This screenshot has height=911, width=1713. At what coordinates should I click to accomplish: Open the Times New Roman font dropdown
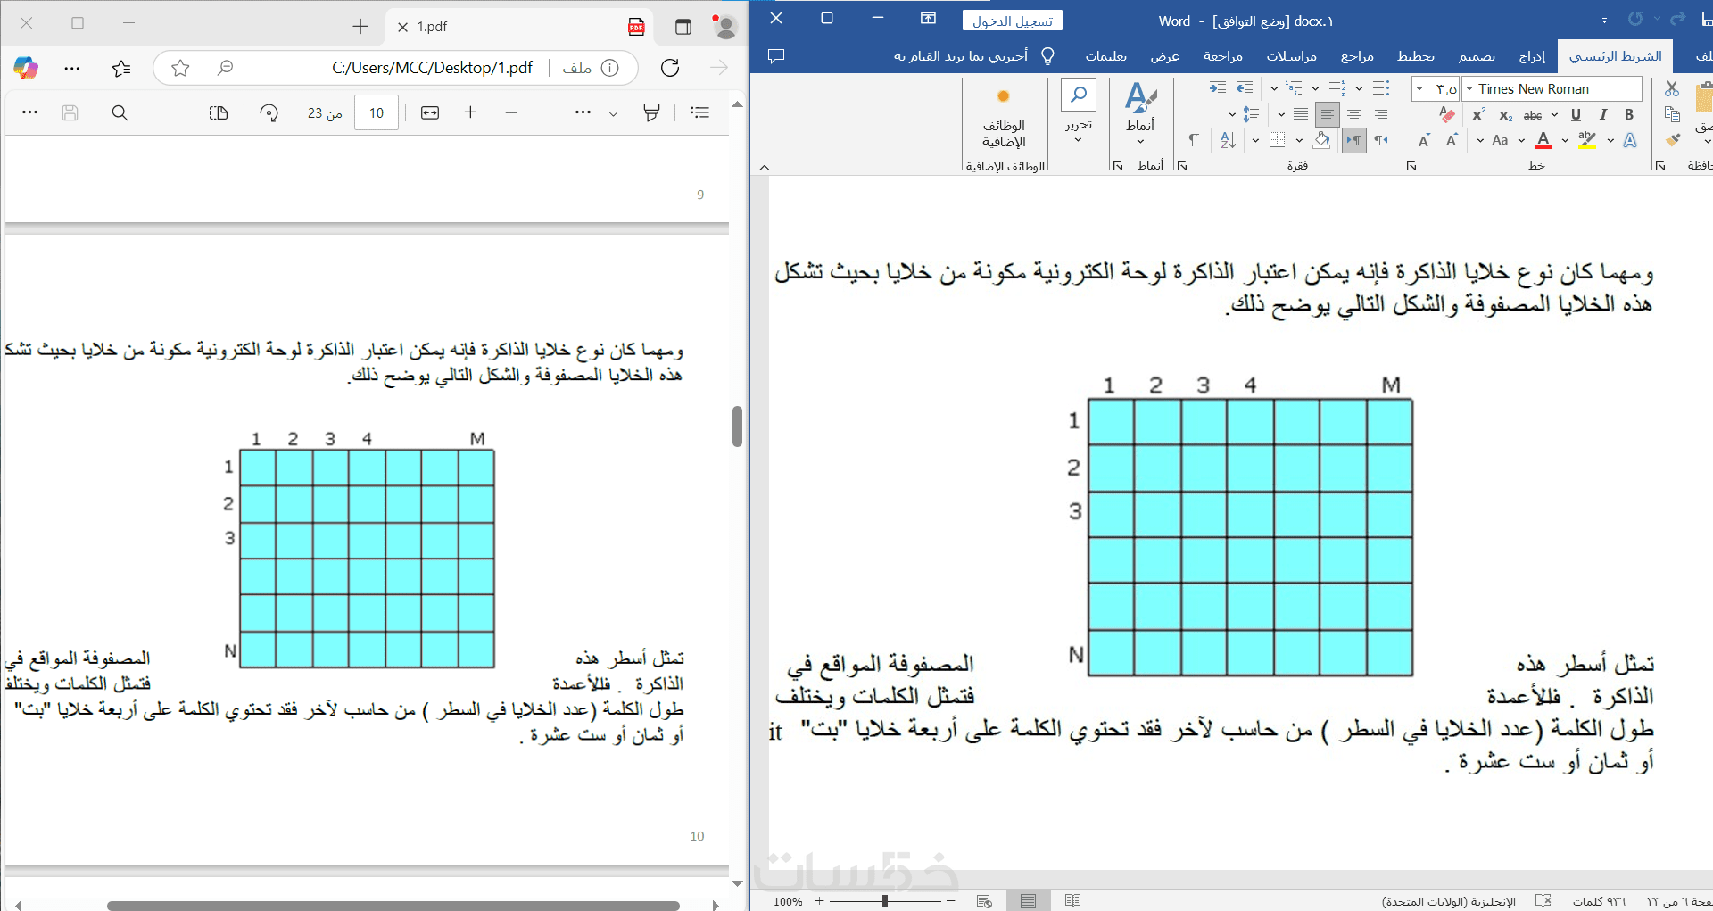point(1470,88)
